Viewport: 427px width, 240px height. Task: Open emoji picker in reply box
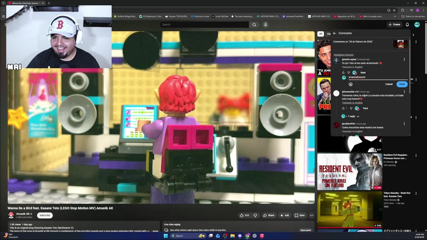(351, 84)
